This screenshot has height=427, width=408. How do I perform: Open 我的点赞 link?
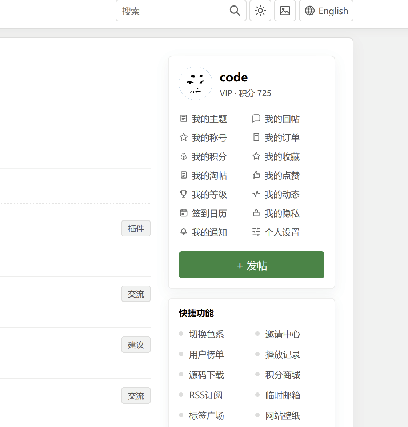[x=282, y=176]
